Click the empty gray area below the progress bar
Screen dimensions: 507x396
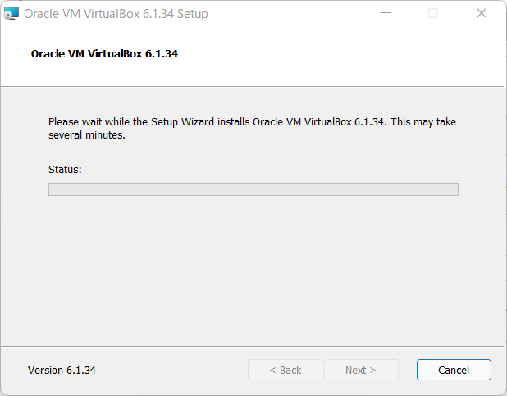[252, 270]
